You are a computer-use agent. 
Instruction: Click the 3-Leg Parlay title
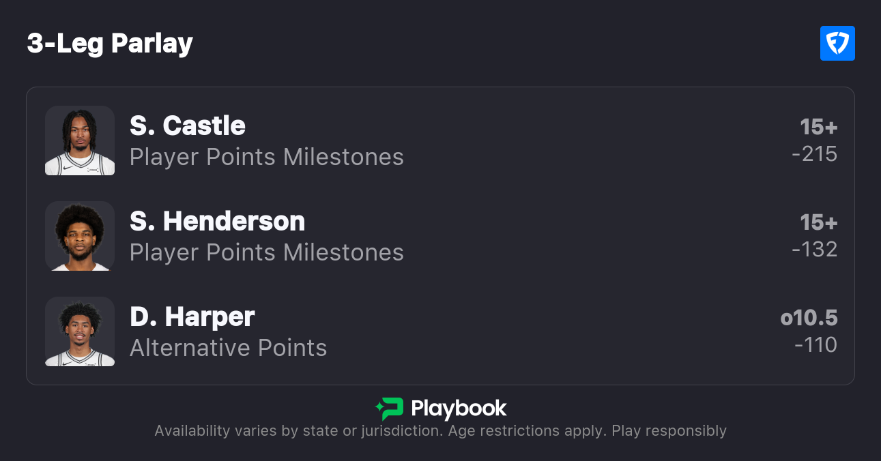pos(110,44)
